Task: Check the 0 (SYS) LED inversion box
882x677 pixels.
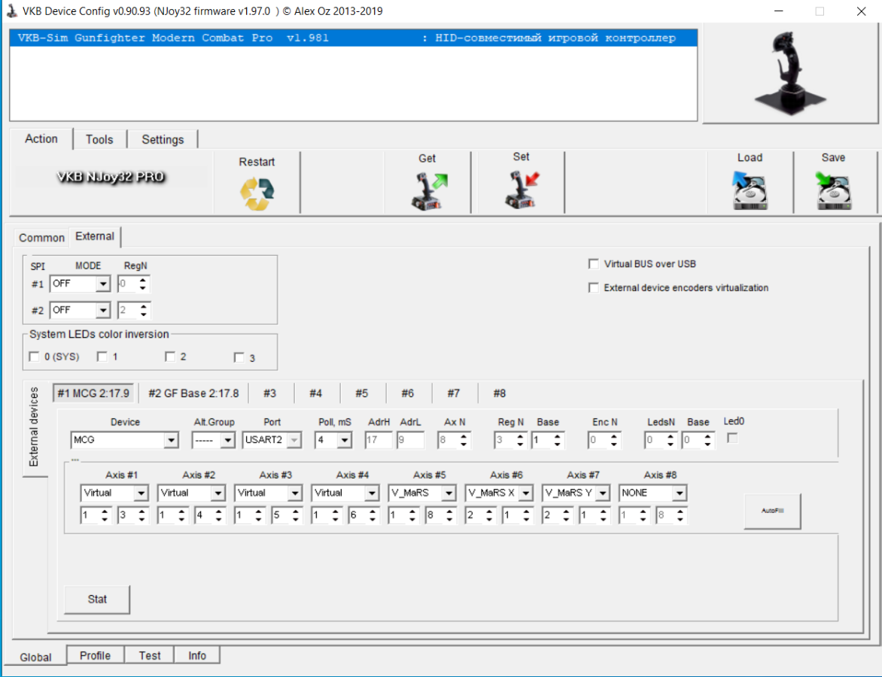Action: pyautogui.click(x=35, y=357)
